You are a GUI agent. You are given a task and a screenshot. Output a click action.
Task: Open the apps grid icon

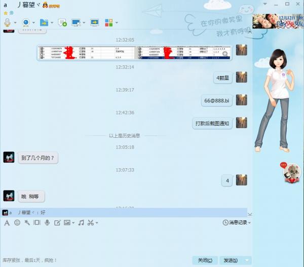tap(109, 22)
